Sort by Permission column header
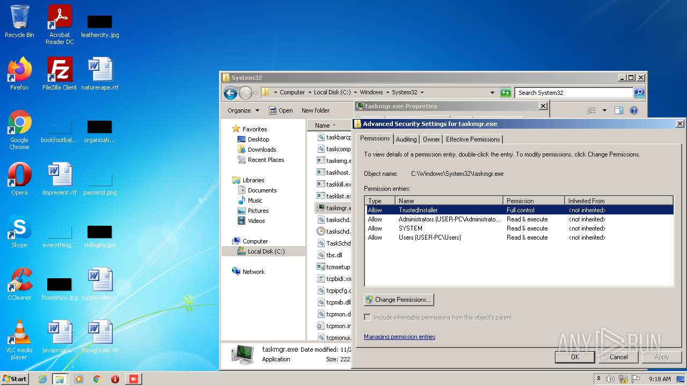The image size is (687, 386). click(534, 201)
